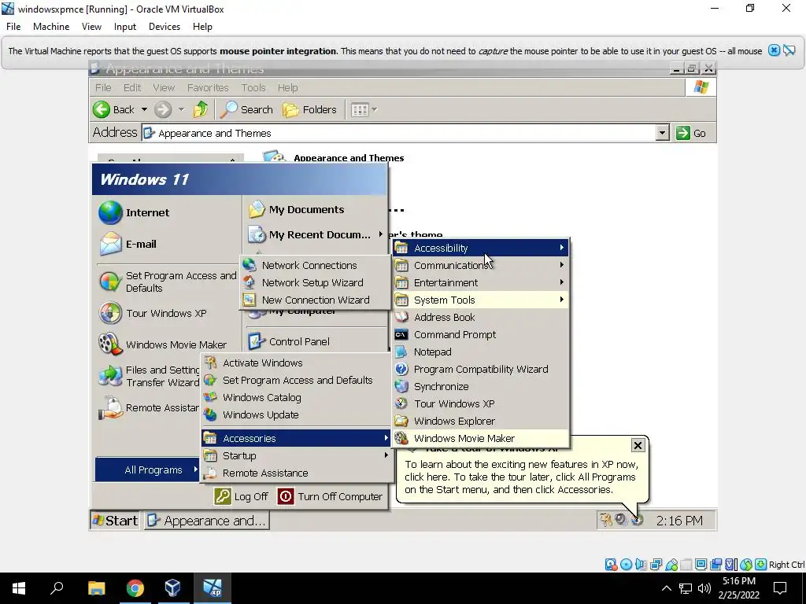Click the Go button
This screenshot has height=604, width=806.
691,133
